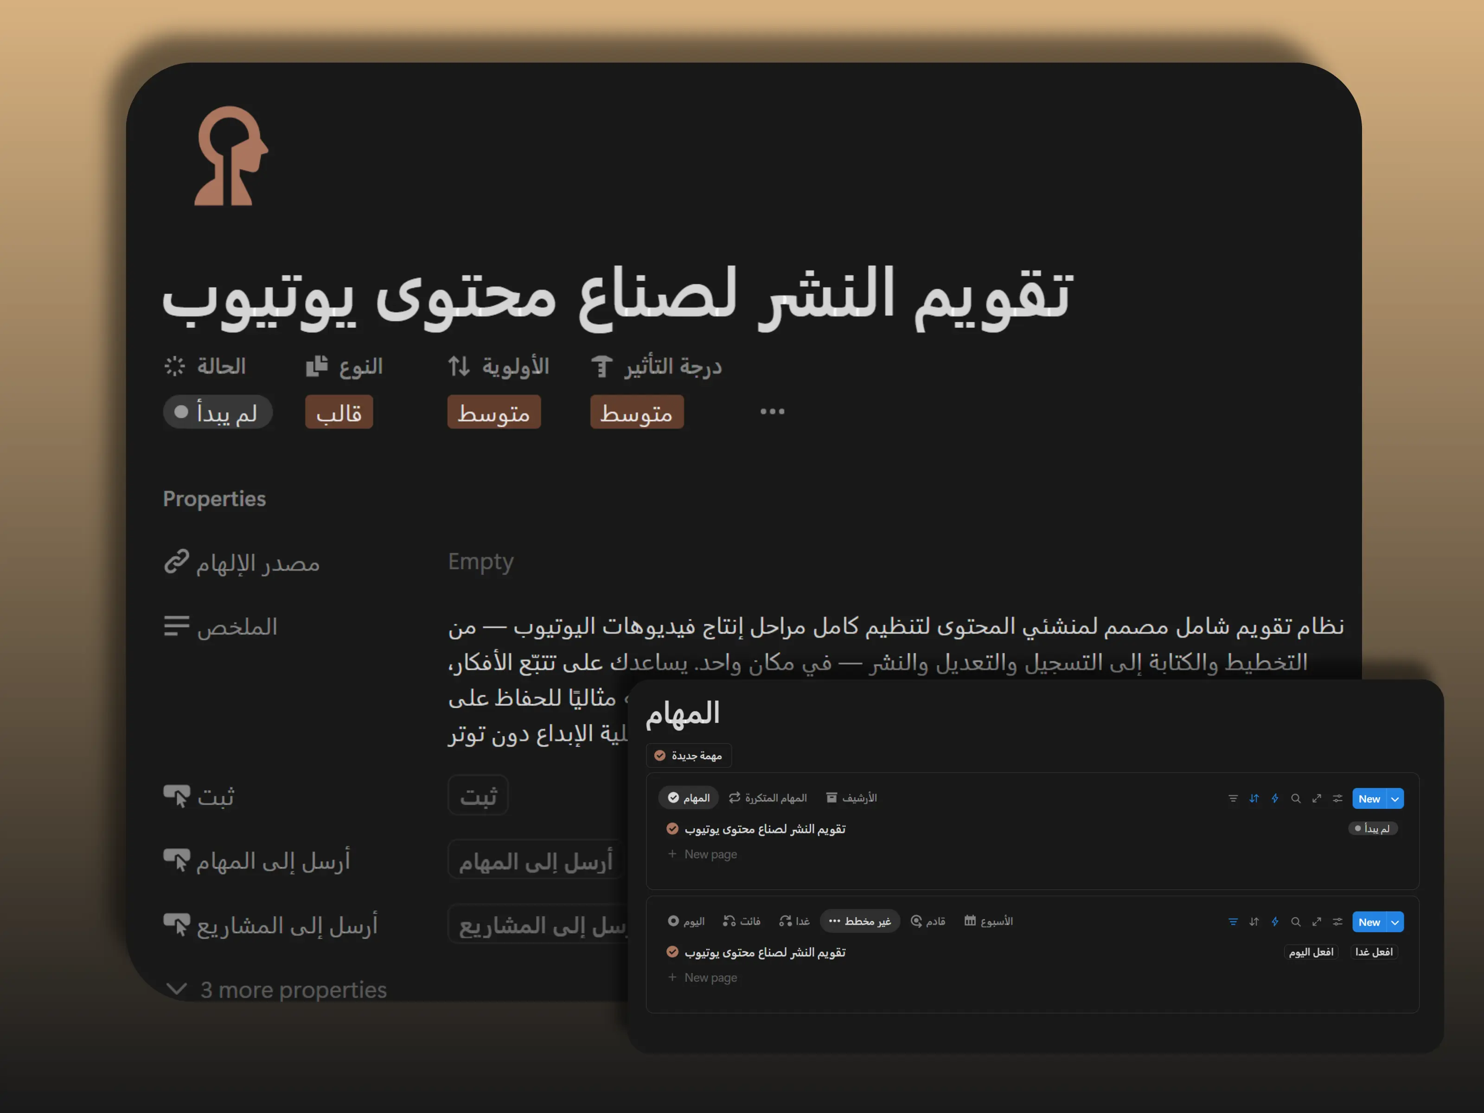Open database automations via the lightning icon
Image resolution: width=1484 pixels, height=1113 pixels.
pos(1275,799)
